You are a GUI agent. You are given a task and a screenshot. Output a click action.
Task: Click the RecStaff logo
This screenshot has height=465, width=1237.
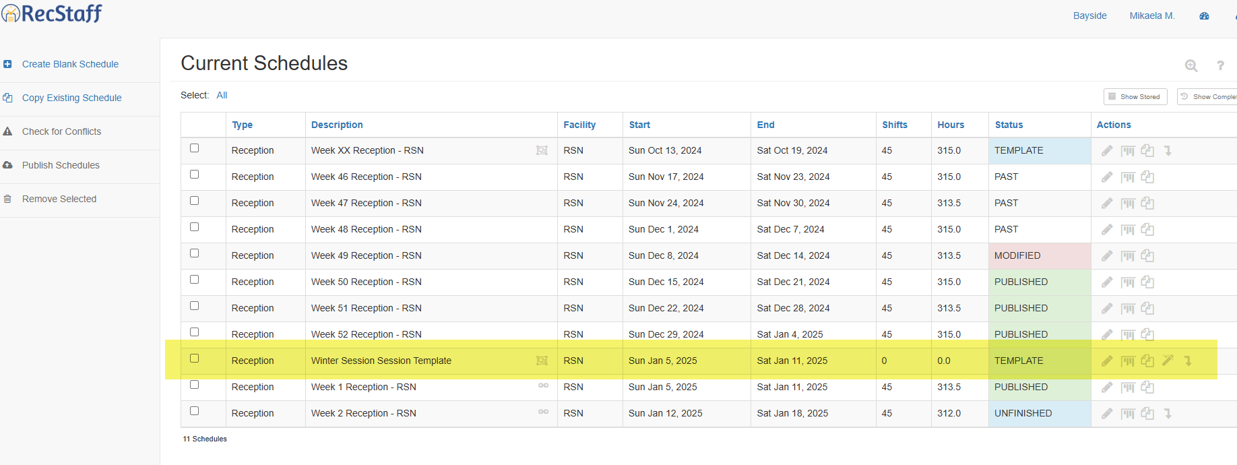[x=52, y=13]
